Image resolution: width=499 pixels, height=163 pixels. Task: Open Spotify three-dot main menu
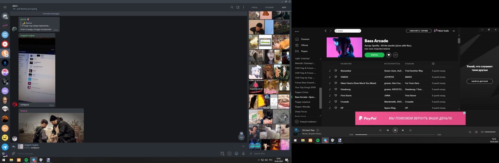(297, 31)
